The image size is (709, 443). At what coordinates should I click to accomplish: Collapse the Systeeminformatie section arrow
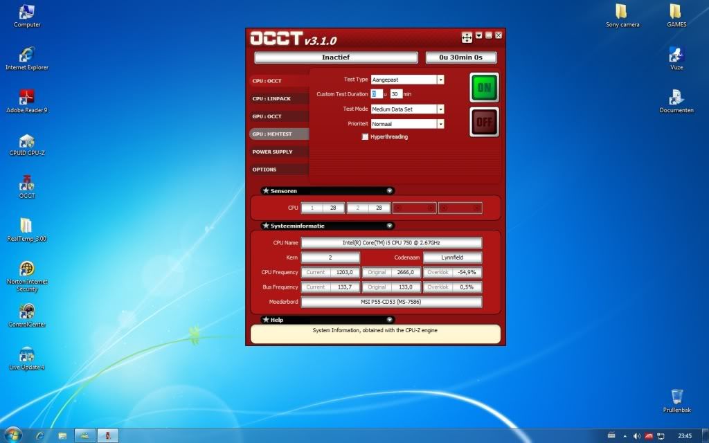[389, 226]
